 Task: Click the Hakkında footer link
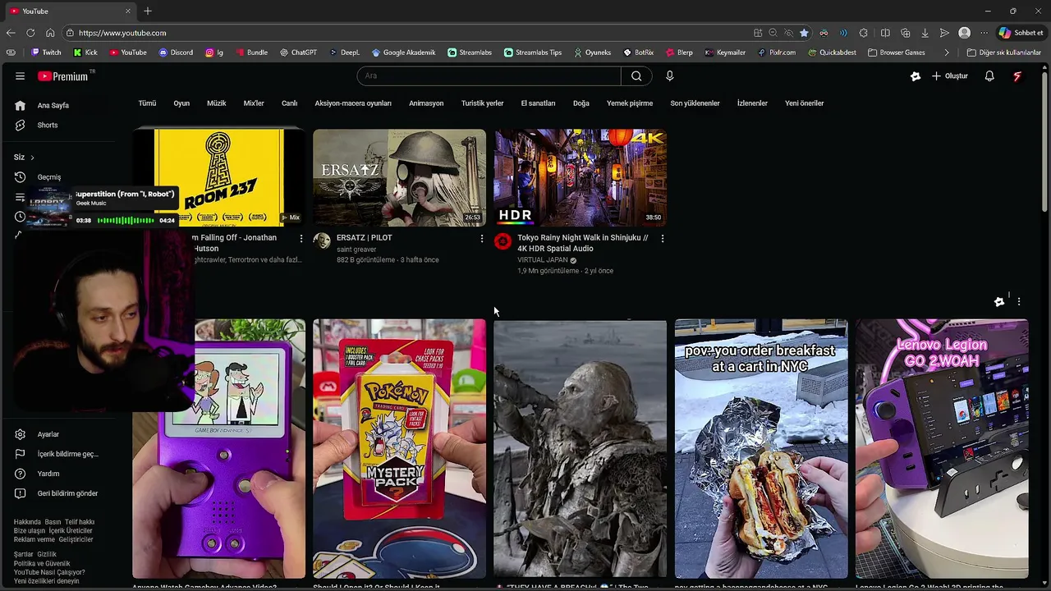point(27,522)
